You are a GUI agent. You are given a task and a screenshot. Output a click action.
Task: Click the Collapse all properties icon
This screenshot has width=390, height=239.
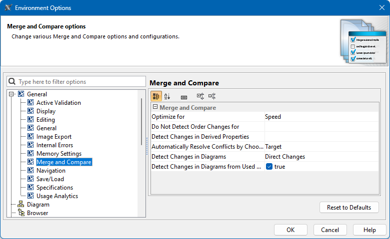(212, 96)
